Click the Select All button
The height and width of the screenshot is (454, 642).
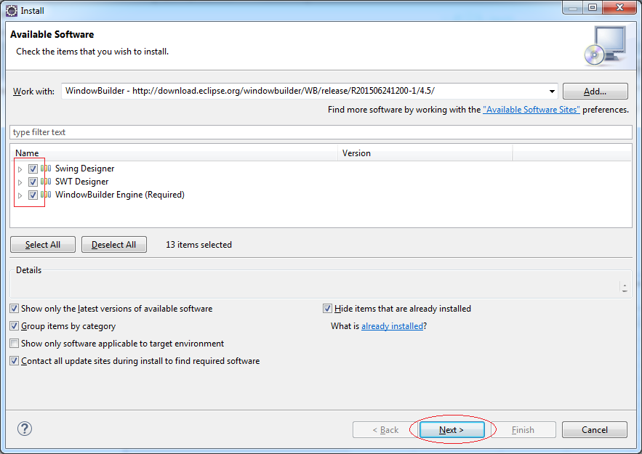pos(43,245)
